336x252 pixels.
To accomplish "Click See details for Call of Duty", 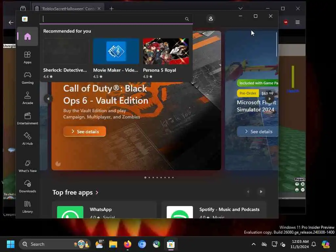I will (85, 131).
